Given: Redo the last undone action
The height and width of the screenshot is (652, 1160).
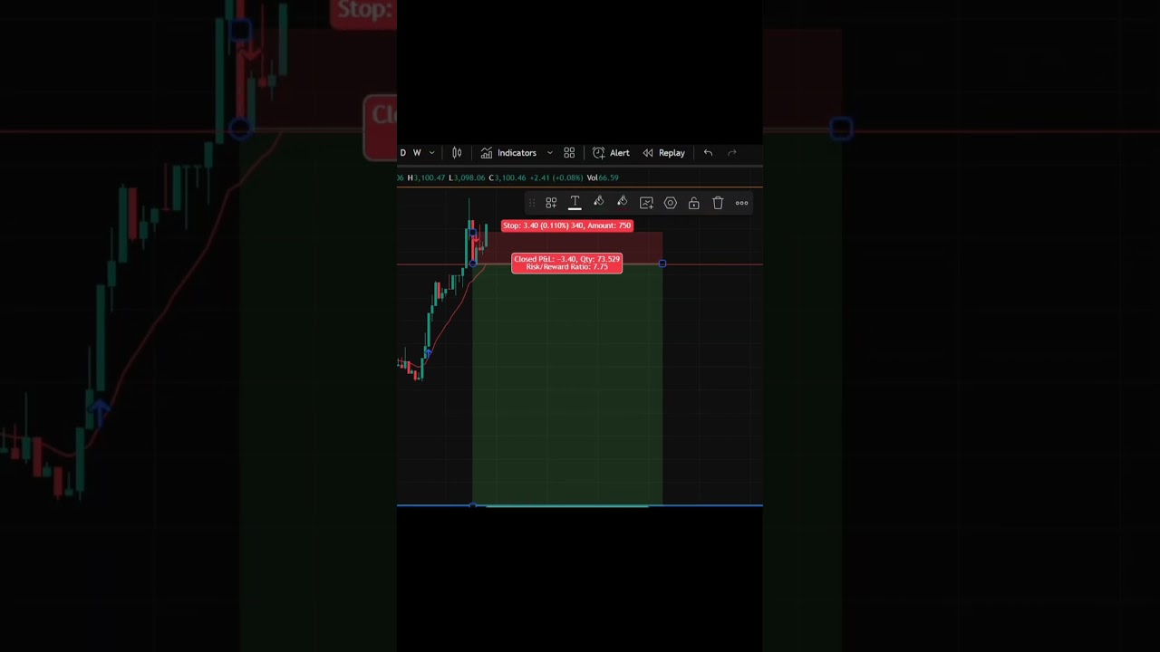Looking at the screenshot, I should pyautogui.click(x=732, y=153).
